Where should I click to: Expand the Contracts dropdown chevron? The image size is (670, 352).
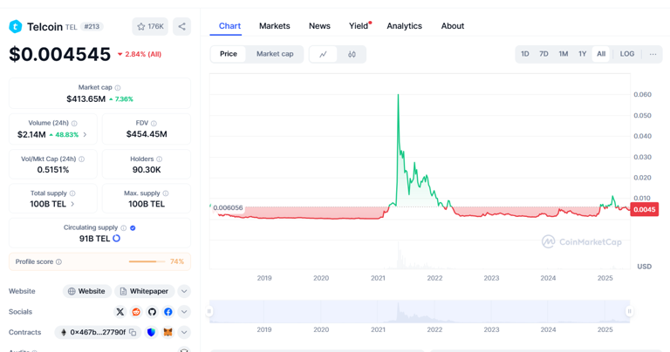pos(184,332)
